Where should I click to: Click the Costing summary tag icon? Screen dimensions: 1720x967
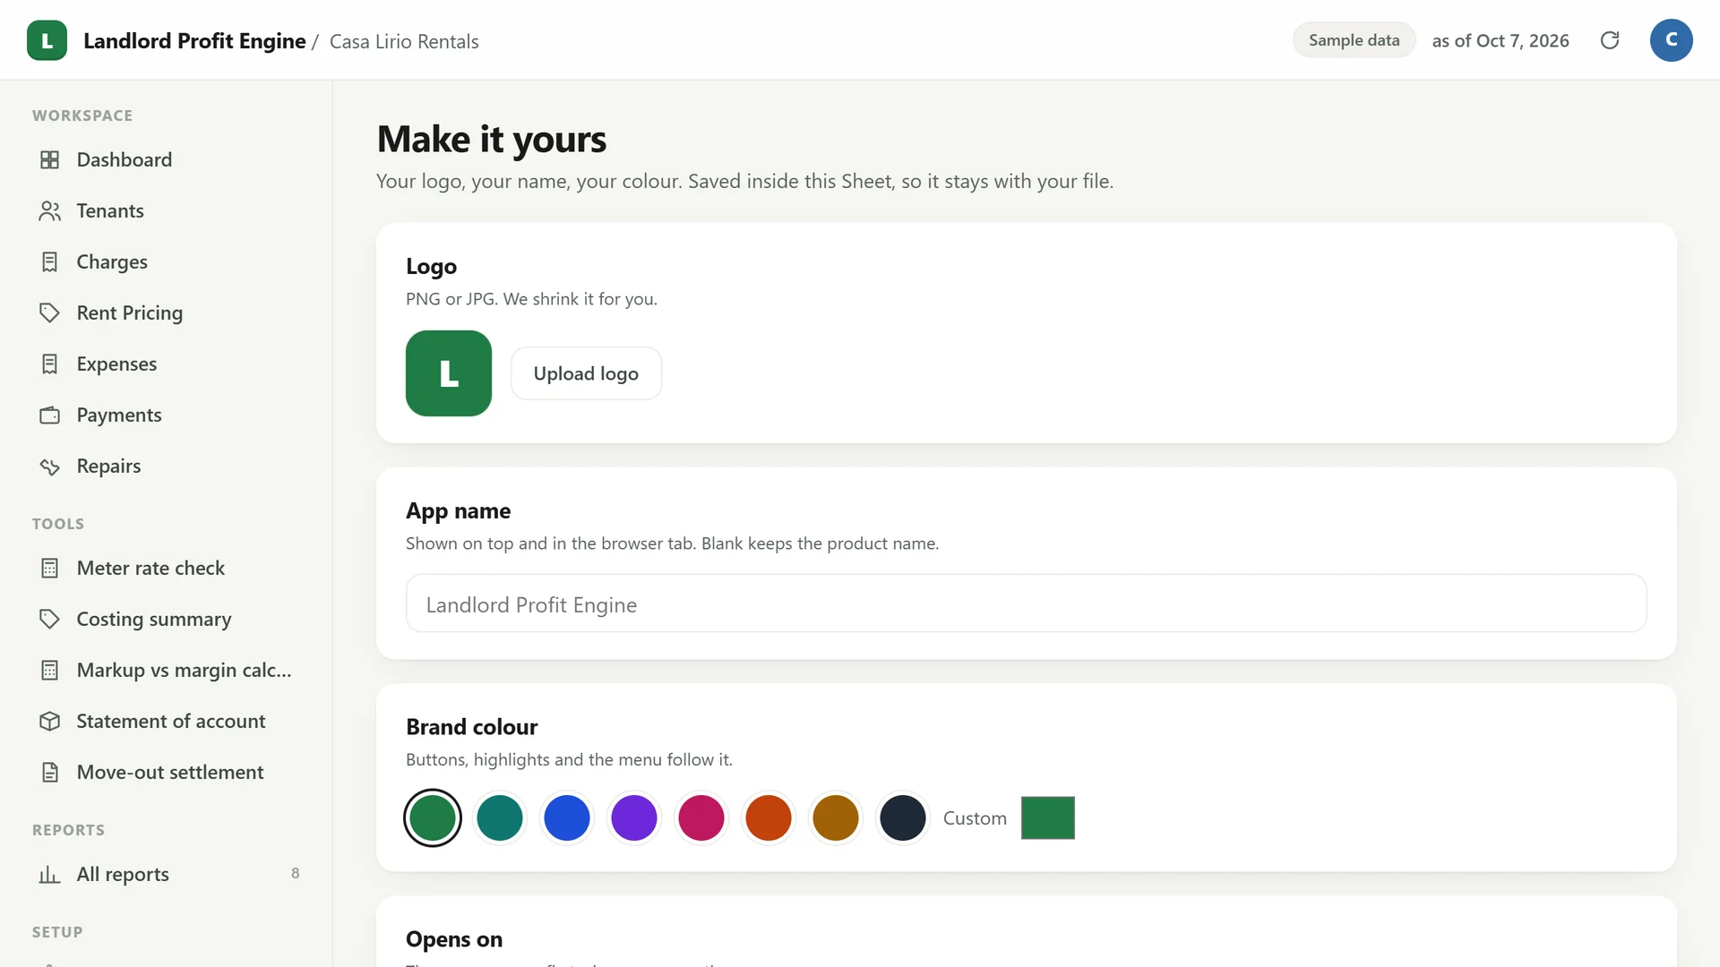click(50, 619)
